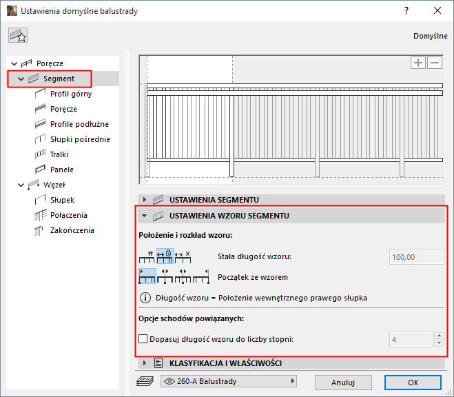
Task: Expand the USTAWIENIA SEGMENTU panel
Action: 145,200
